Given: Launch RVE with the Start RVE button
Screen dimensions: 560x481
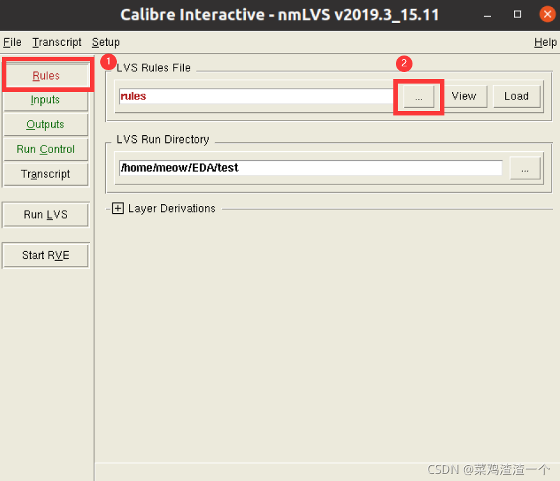Looking at the screenshot, I should (x=45, y=255).
